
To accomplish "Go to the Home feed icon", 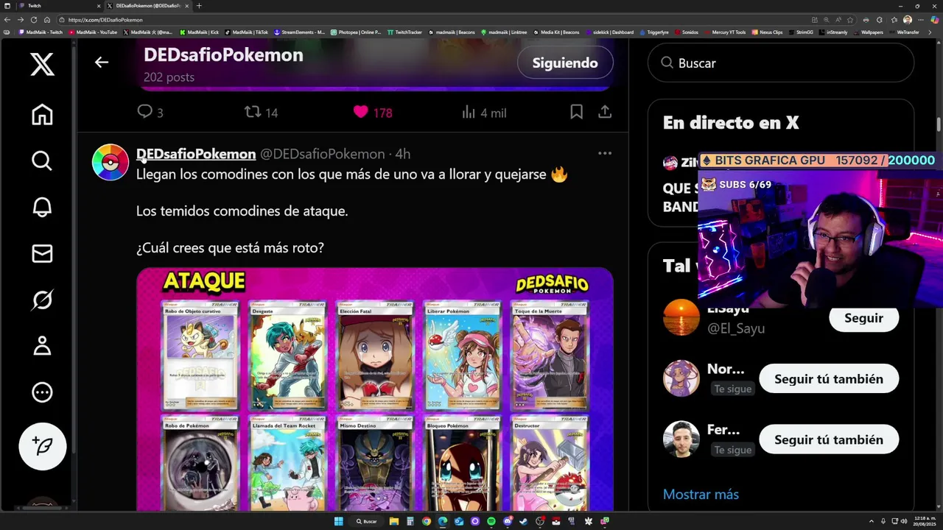I will pyautogui.click(x=42, y=114).
